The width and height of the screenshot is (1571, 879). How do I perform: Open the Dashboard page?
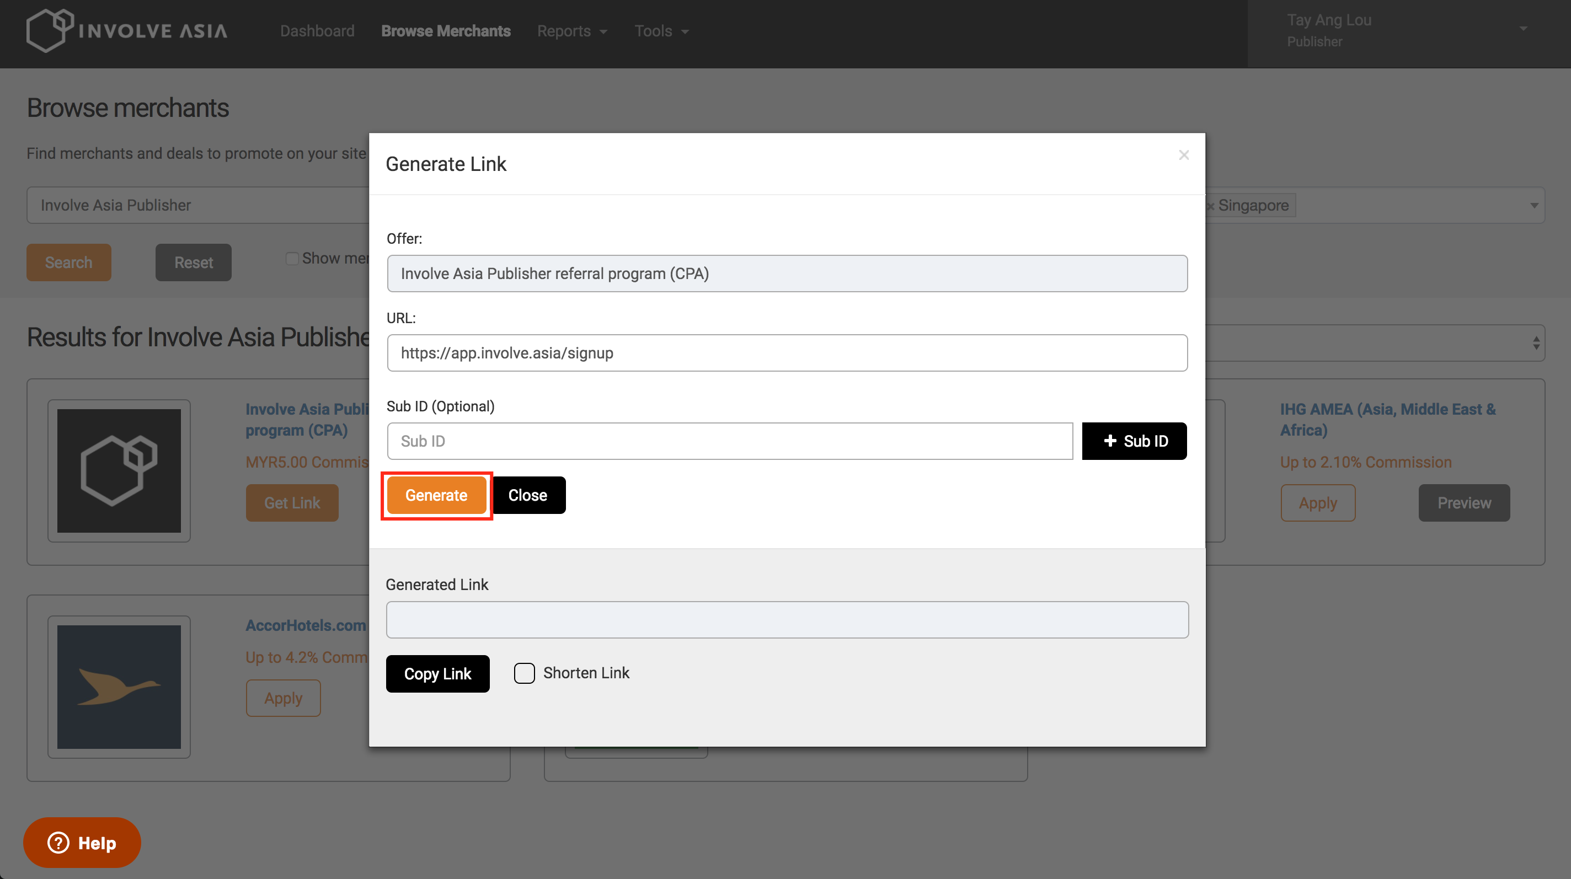(x=317, y=31)
